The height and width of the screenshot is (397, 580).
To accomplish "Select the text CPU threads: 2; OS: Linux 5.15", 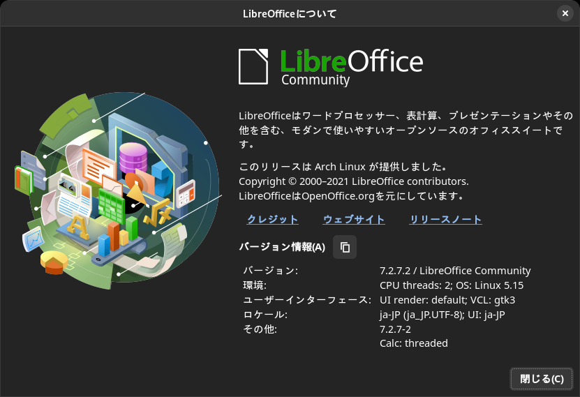I will tap(452, 285).
